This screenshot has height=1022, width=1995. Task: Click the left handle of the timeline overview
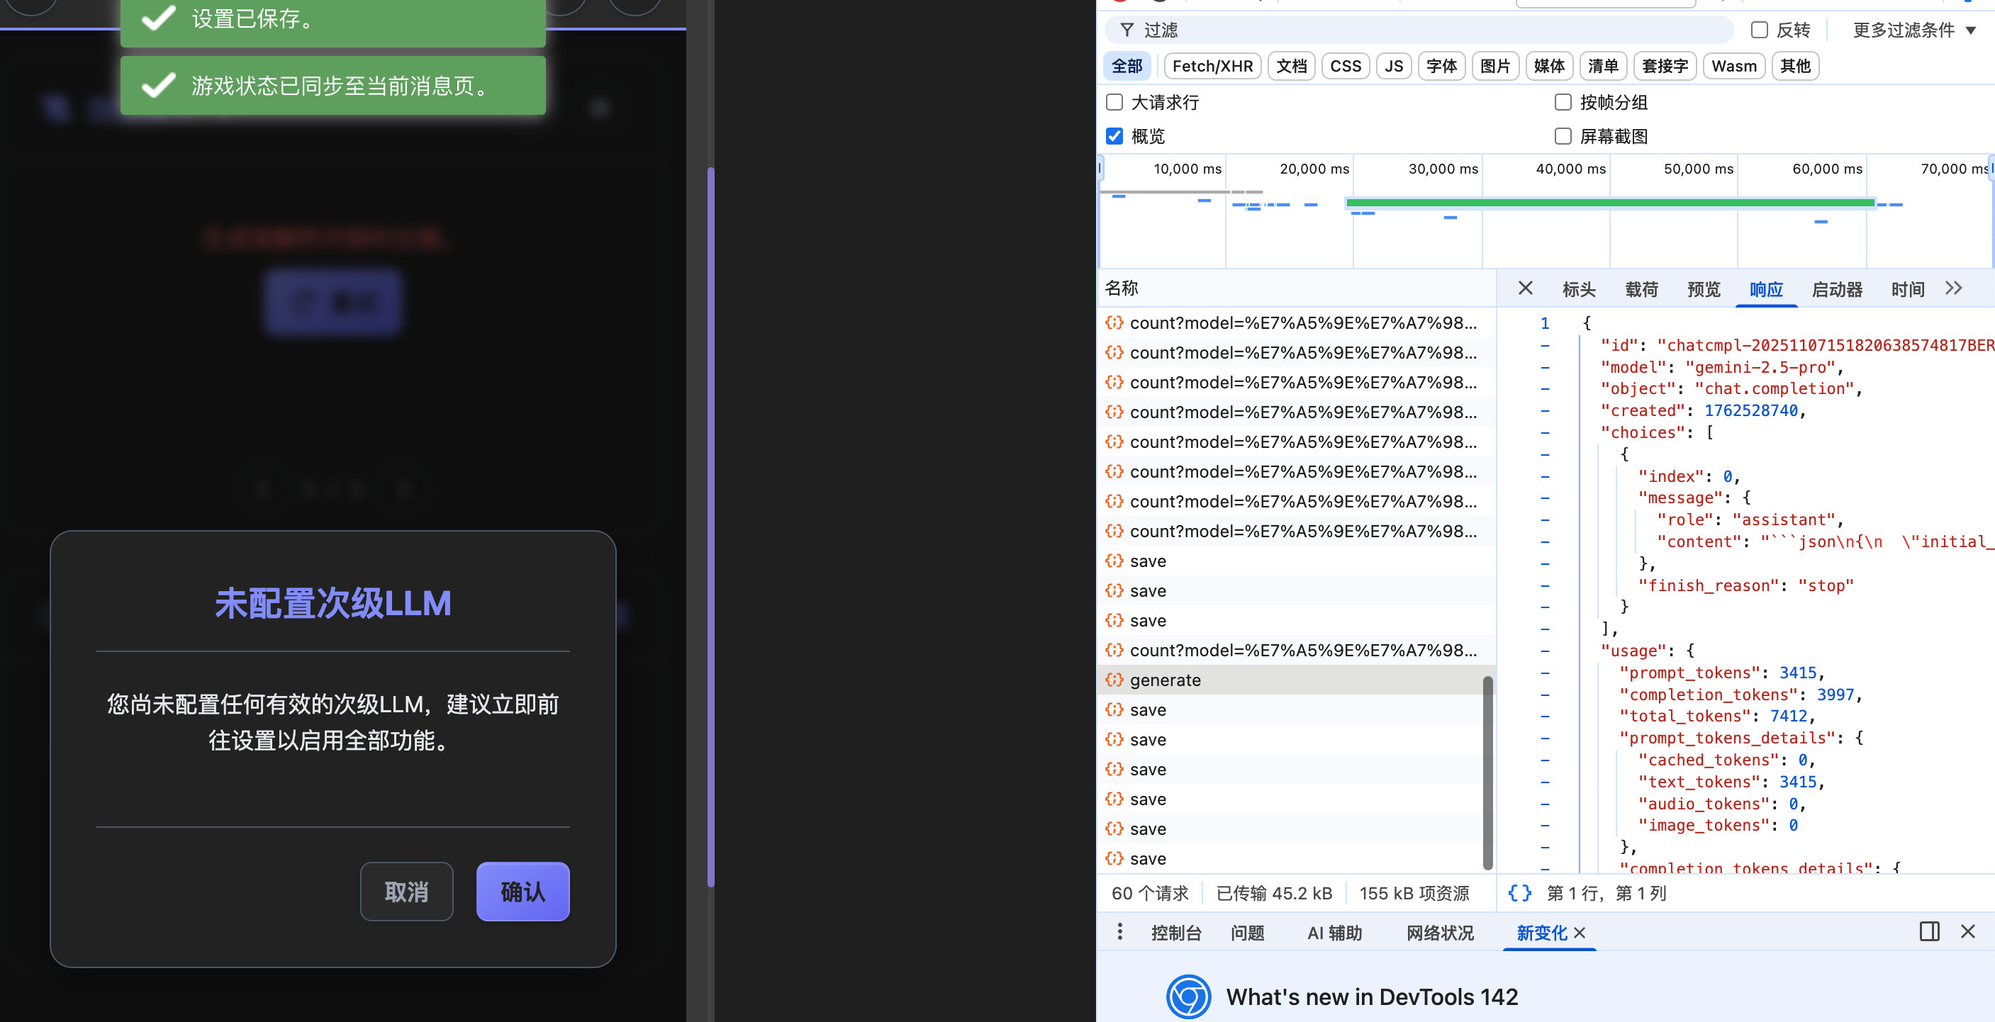tap(1100, 168)
